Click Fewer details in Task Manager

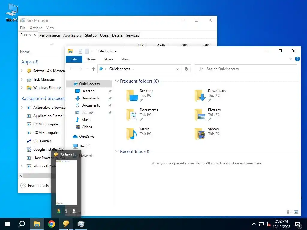[x=35, y=186]
